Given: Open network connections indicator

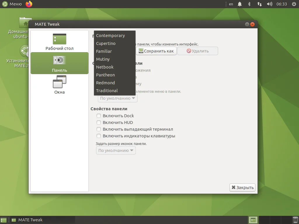Looking at the screenshot, I should (259, 4).
